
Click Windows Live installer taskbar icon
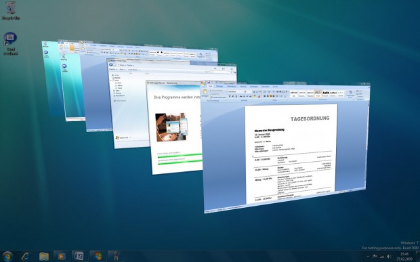98,256
